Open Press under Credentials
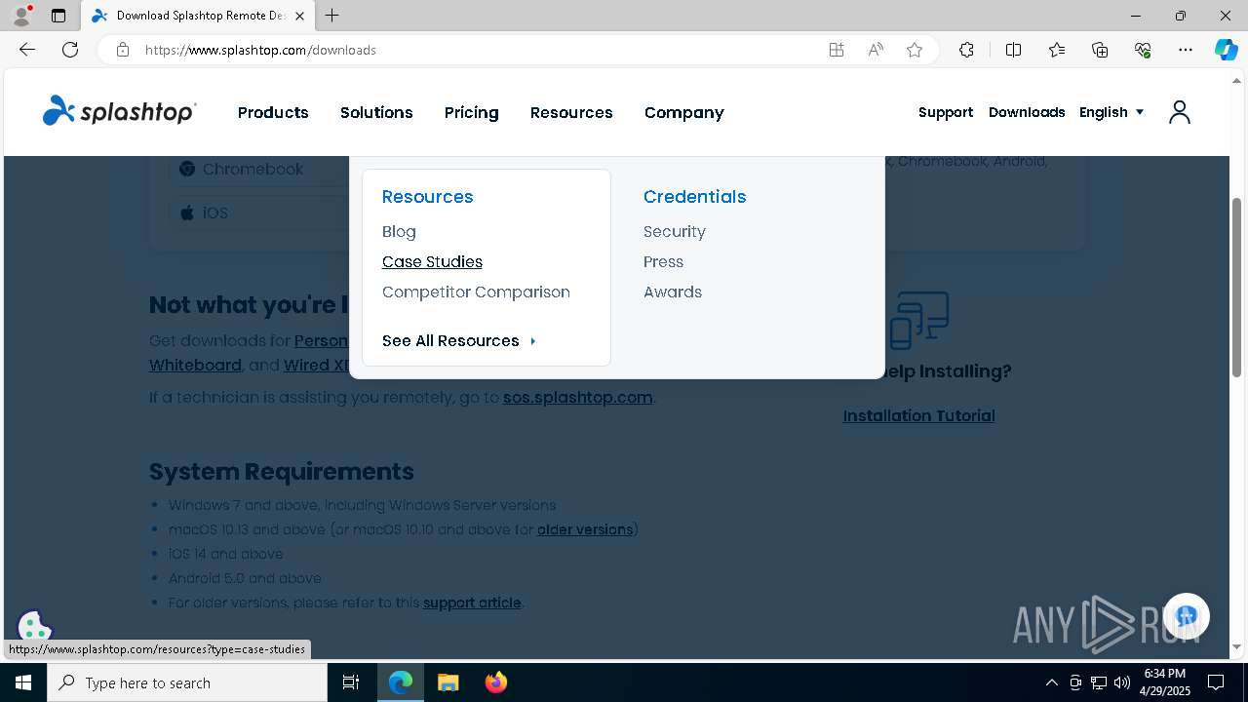This screenshot has width=1248, height=702. click(x=663, y=261)
